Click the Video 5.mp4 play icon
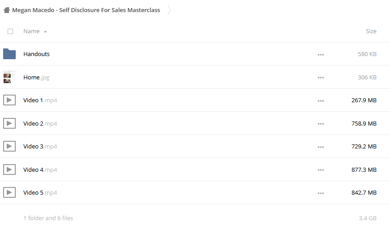 (x=9, y=192)
